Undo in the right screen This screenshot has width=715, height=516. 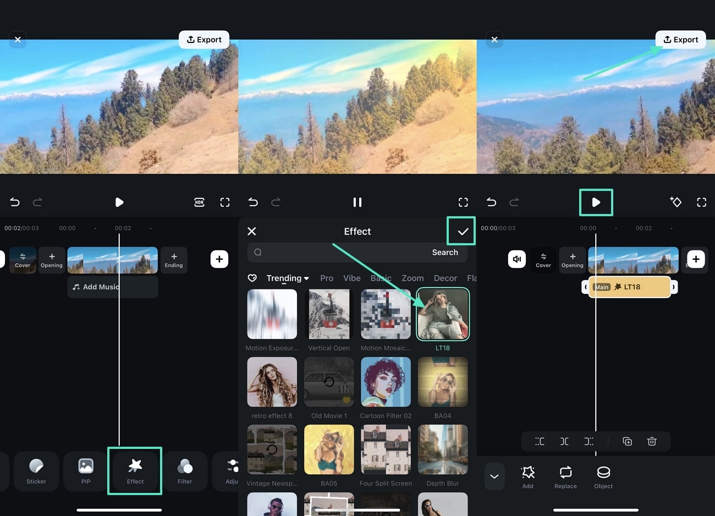[x=491, y=202]
